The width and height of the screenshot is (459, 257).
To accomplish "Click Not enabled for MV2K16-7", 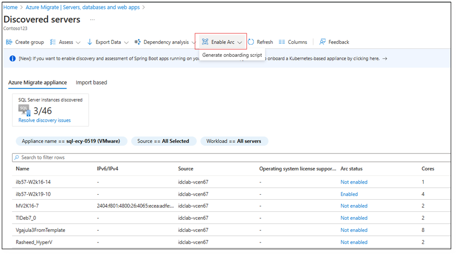I will [354, 206].
